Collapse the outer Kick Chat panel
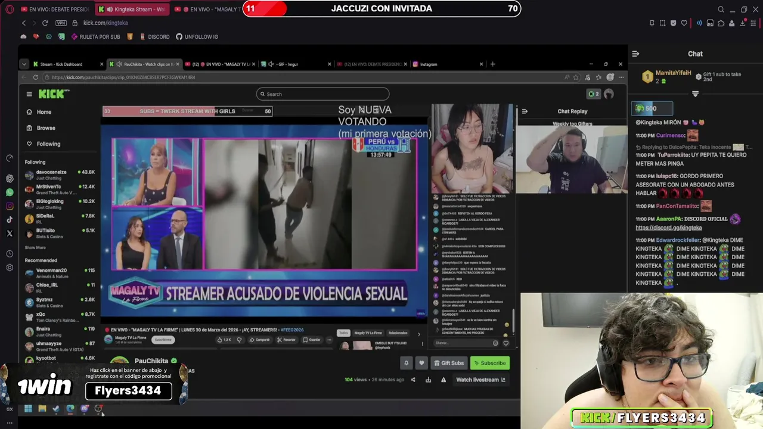This screenshot has width=763, height=429. [635, 54]
